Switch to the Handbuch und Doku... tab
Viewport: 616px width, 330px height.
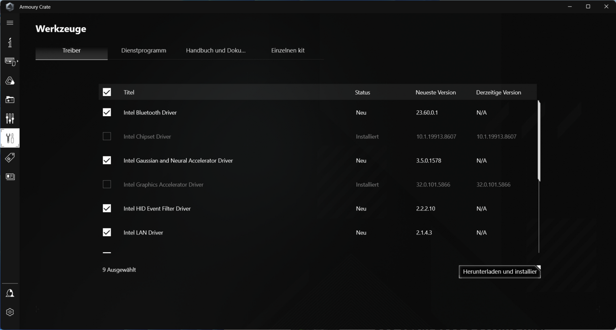[x=216, y=50]
